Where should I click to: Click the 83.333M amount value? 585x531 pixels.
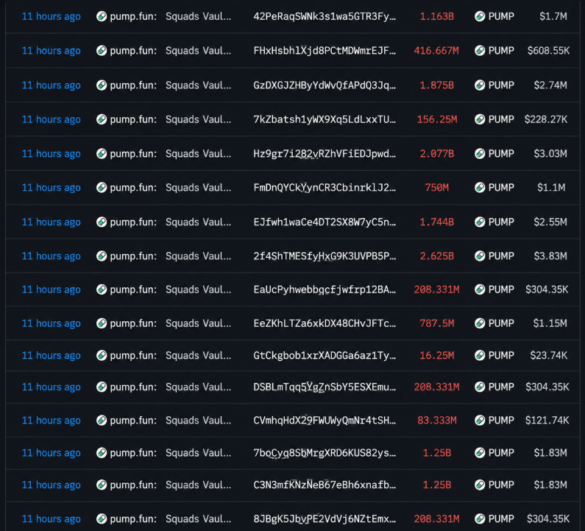[437, 421]
